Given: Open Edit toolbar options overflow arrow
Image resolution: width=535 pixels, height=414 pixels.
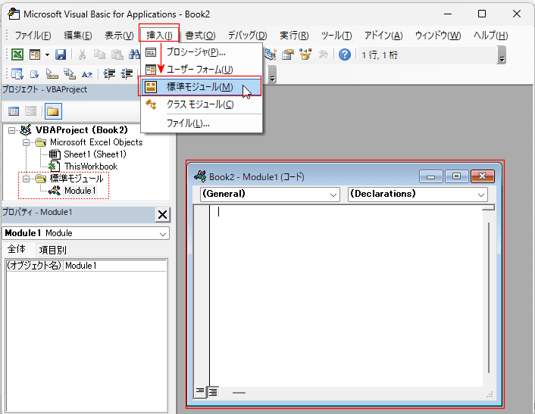Looking at the screenshot, I should (272, 75).
